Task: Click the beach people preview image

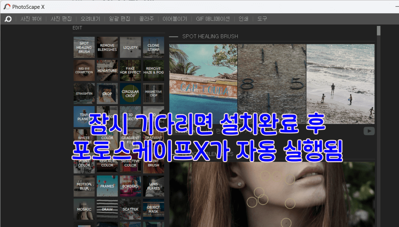Action: (x=340, y=84)
